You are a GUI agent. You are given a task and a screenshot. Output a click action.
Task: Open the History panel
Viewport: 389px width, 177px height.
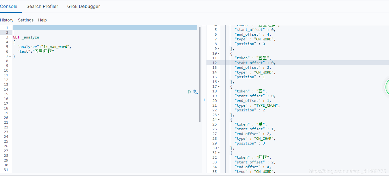7,20
